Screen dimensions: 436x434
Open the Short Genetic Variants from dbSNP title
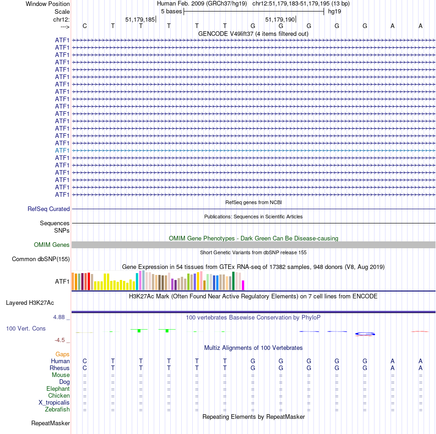[x=253, y=252]
